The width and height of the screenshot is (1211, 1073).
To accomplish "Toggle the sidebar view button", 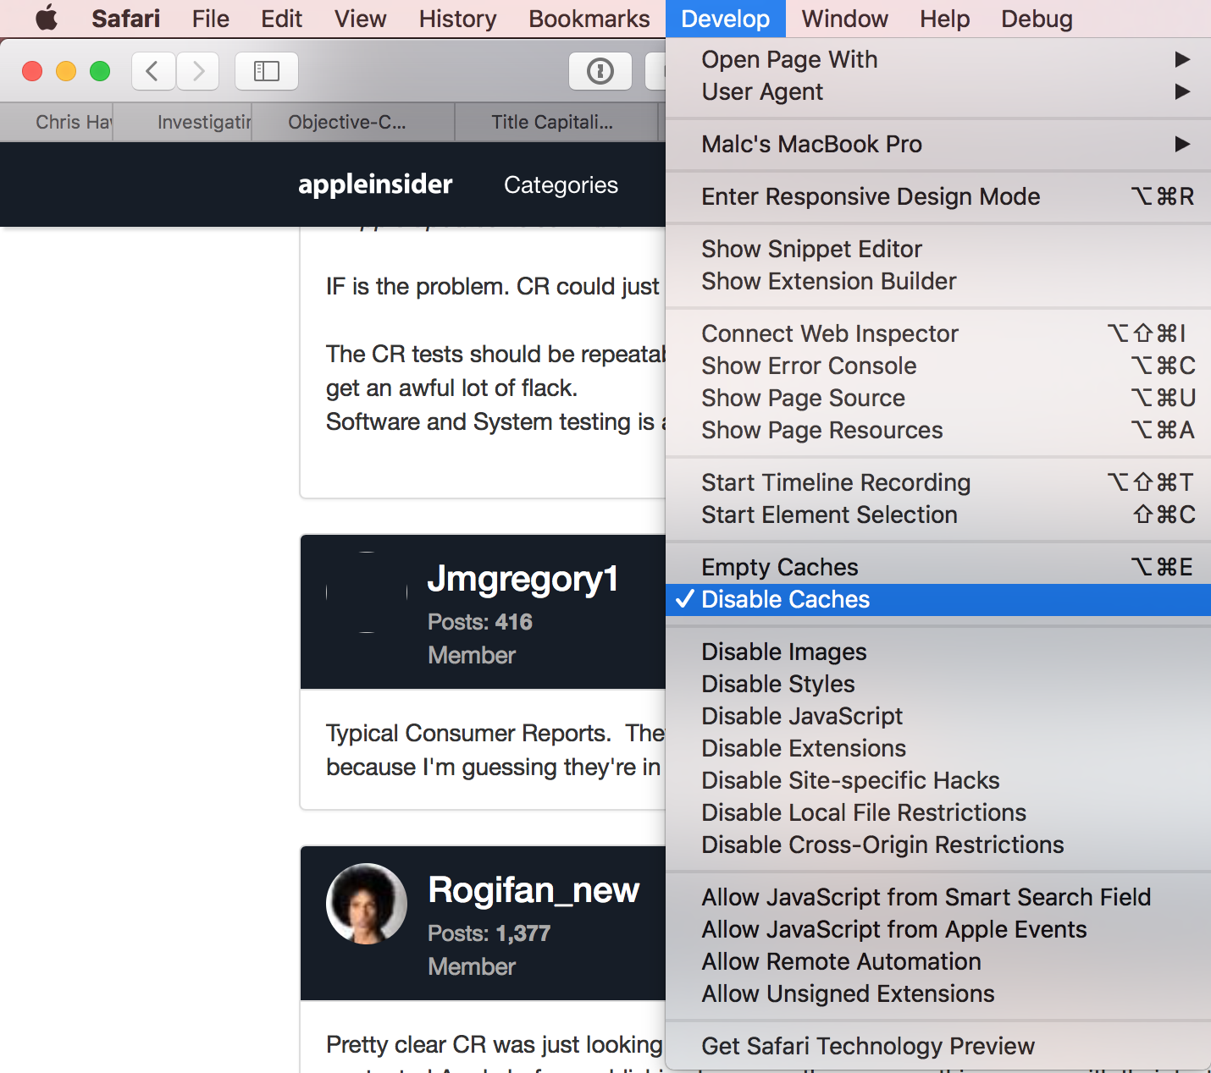I will pos(266,71).
